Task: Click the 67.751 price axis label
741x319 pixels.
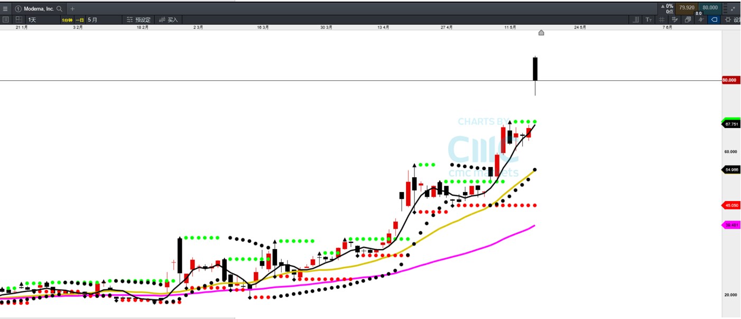Action: coord(731,124)
